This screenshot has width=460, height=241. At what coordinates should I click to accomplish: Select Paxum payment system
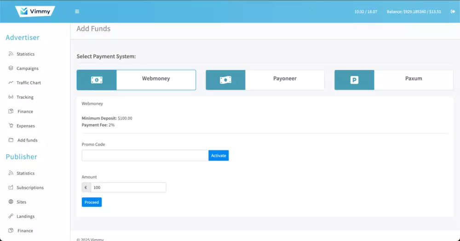tap(394, 80)
